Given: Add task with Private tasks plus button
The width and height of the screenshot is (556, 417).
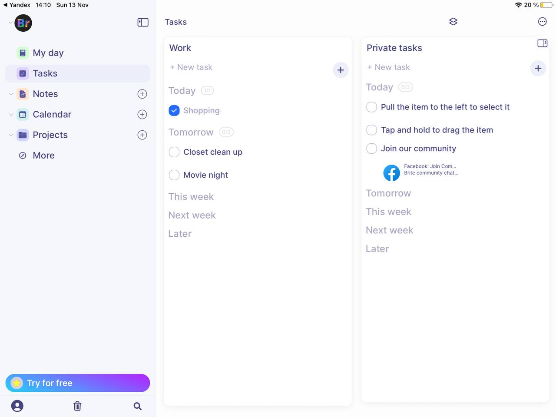Looking at the screenshot, I should coord(538,68).
